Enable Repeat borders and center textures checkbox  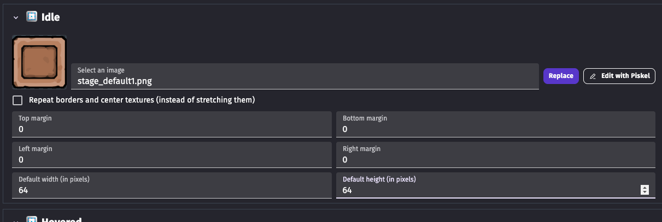[x=17, y=100]
